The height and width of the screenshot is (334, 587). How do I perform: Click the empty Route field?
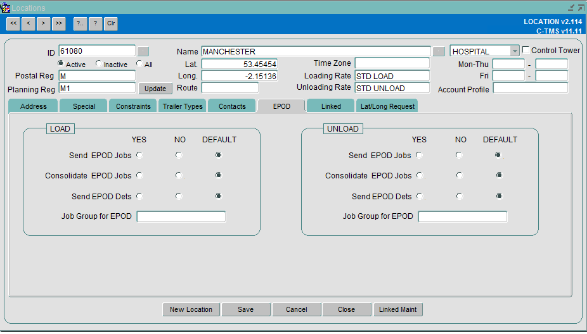click(x=230, y=88)
